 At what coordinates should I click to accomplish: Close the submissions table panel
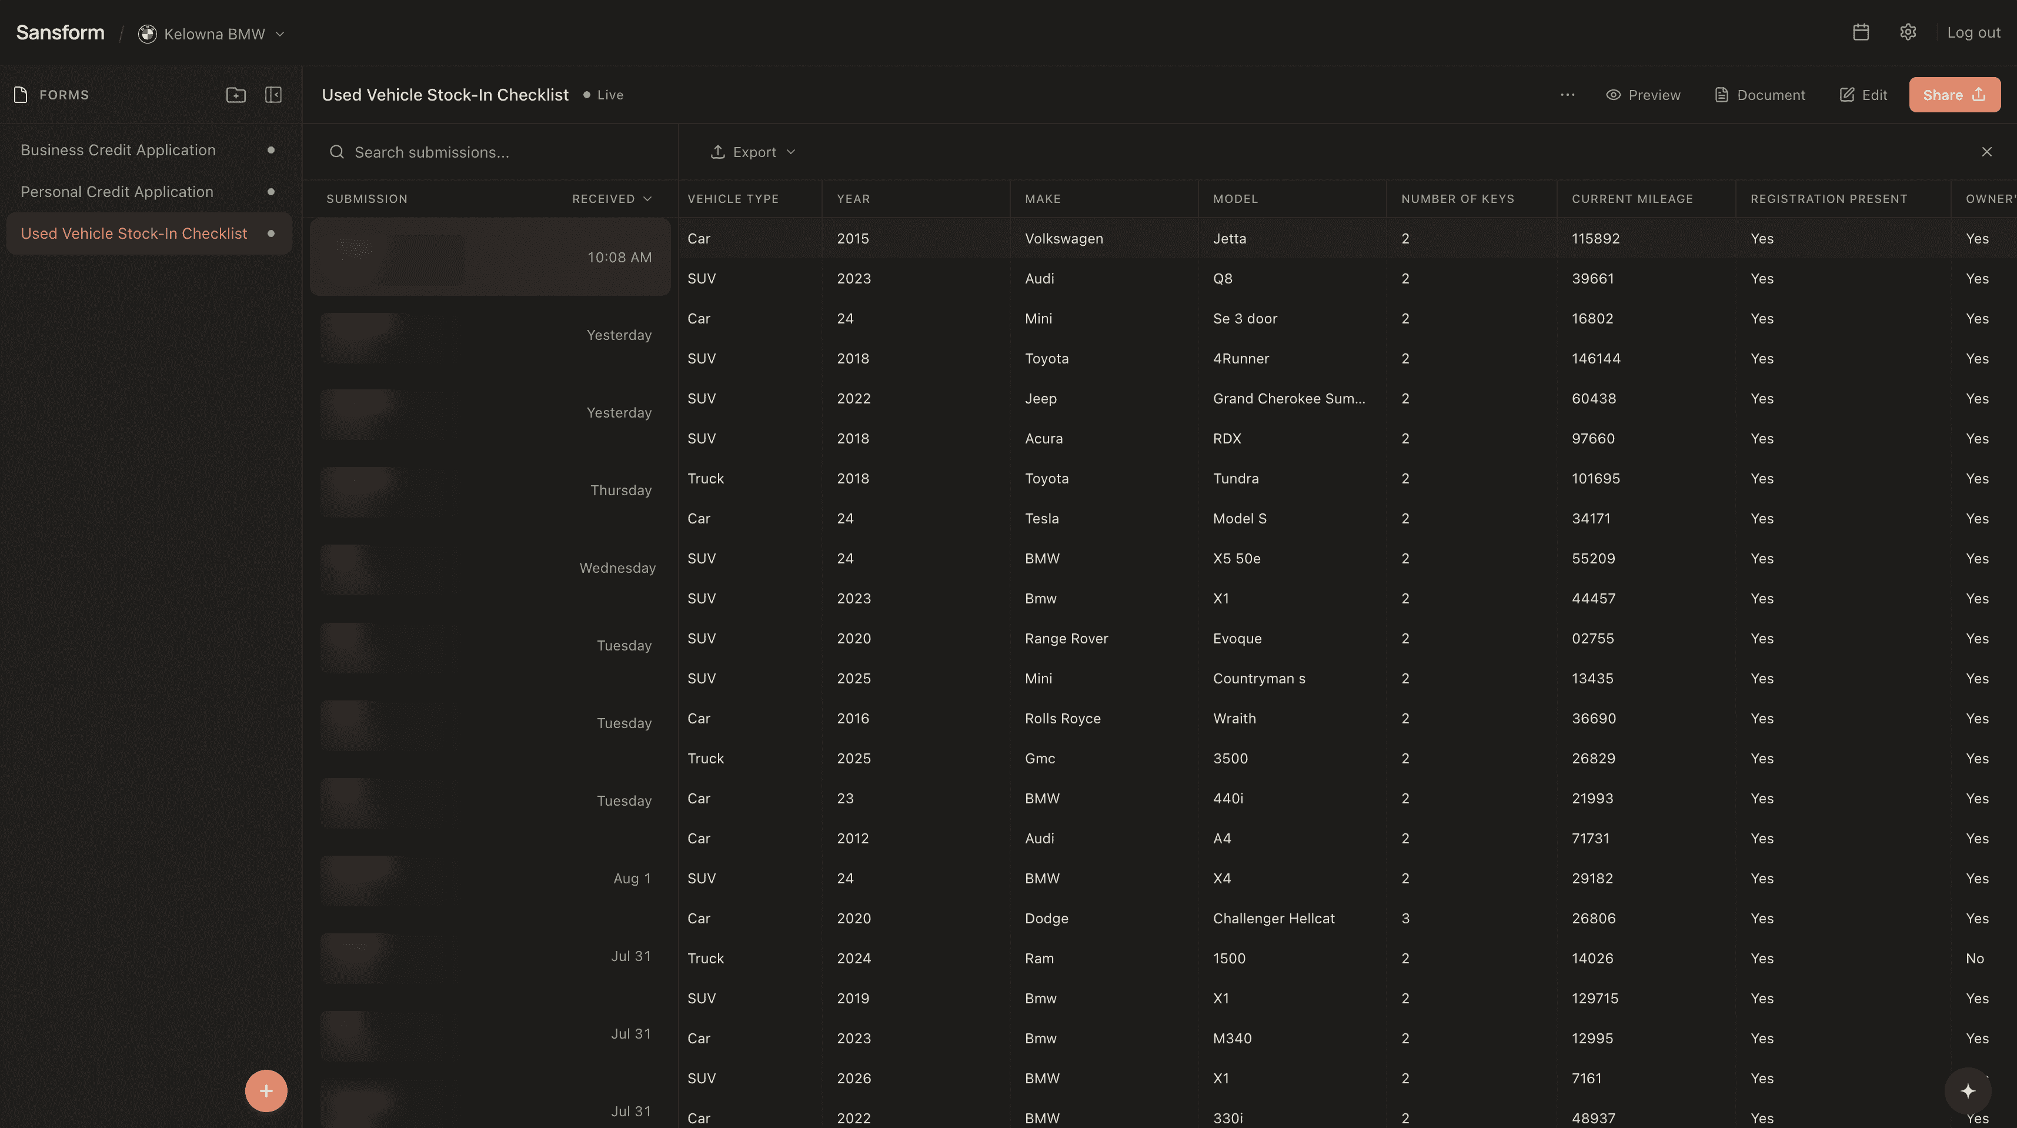click(x=1986, y=152)
